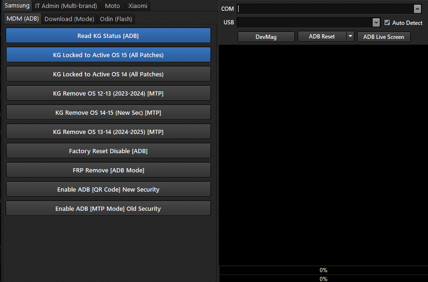The image size is (428, 282).
Task: Open the Odin (Flash) sub-tab
Action: pyautogui.click(x=116, y=19)
